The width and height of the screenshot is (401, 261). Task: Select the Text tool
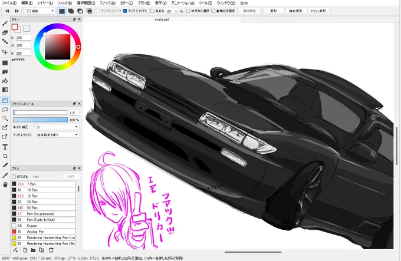(5, 147)
